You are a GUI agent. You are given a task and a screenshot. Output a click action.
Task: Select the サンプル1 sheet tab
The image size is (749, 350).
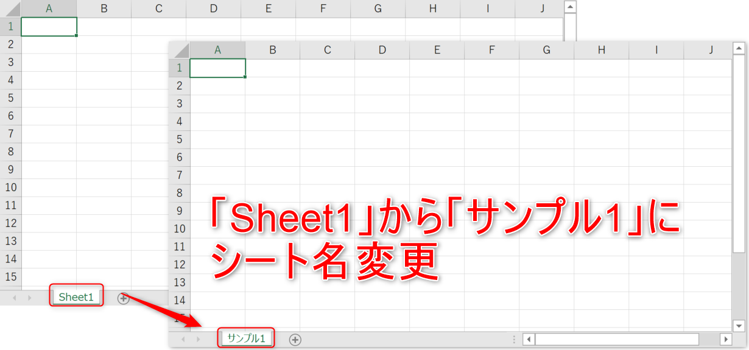click(x=246, y=338)
